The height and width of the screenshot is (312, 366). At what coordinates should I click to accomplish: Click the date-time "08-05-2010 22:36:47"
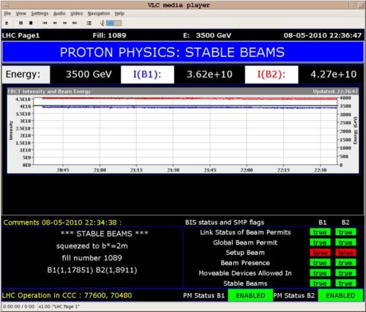pyautogui.click(x=322, y=36)
